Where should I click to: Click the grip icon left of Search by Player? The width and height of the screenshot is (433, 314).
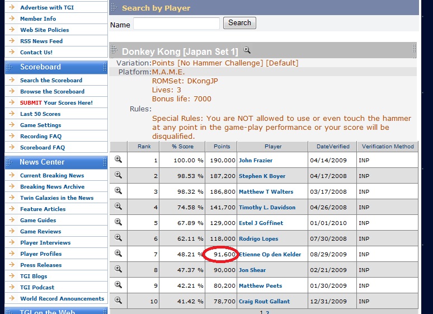click(x=114, y=7)
